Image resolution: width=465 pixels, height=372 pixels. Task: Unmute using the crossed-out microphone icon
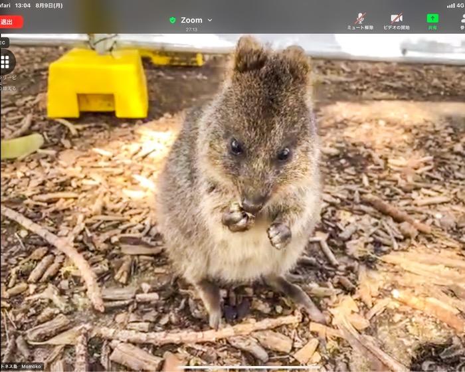click(360, 19)
